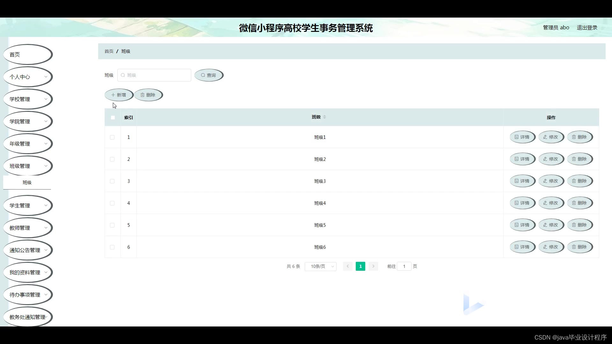Click 退出登录 to log out
This screenshot has width=612, height=344.
pyautogui.click(x=587, y=27)
